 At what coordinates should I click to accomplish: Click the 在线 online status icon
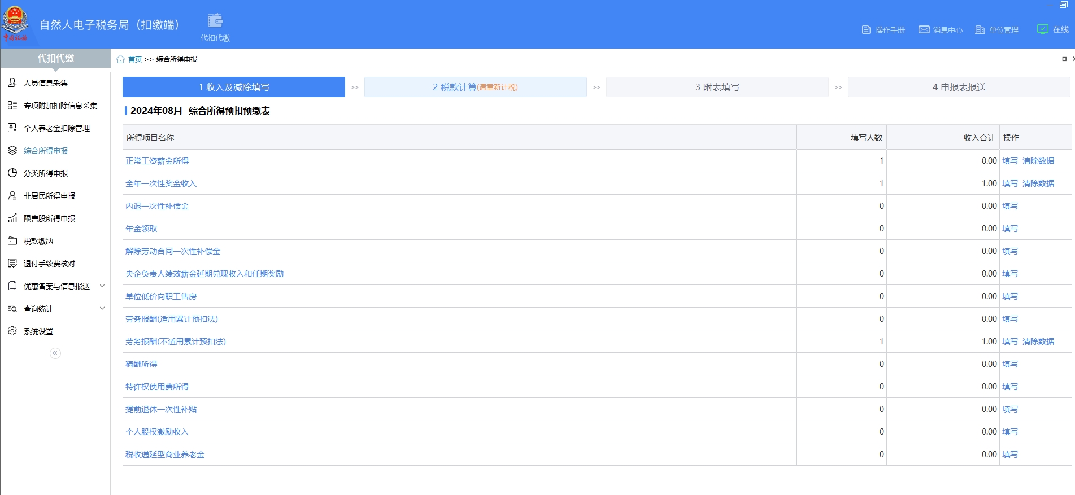pos(1042,29)
